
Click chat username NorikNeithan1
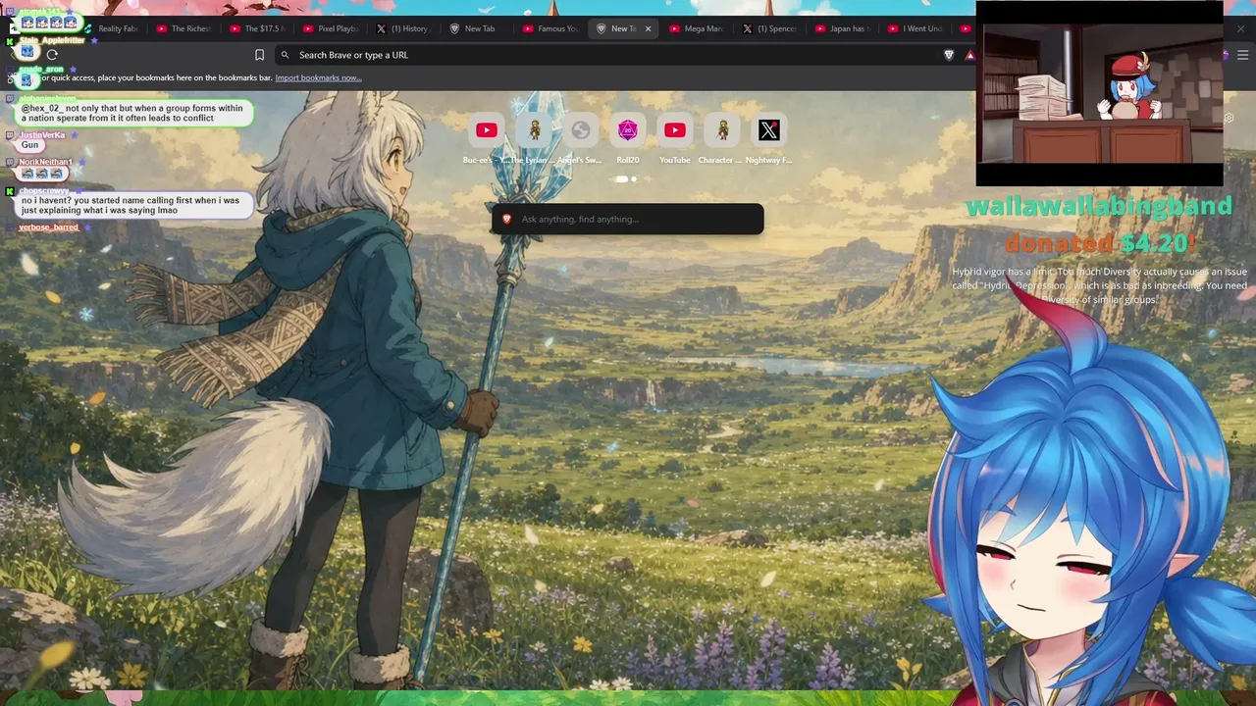click(x=46, y=162)
